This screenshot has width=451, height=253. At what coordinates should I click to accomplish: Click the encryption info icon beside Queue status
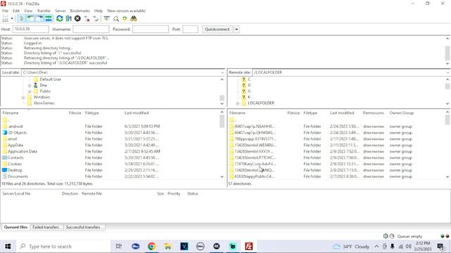[x=392, y=236]
